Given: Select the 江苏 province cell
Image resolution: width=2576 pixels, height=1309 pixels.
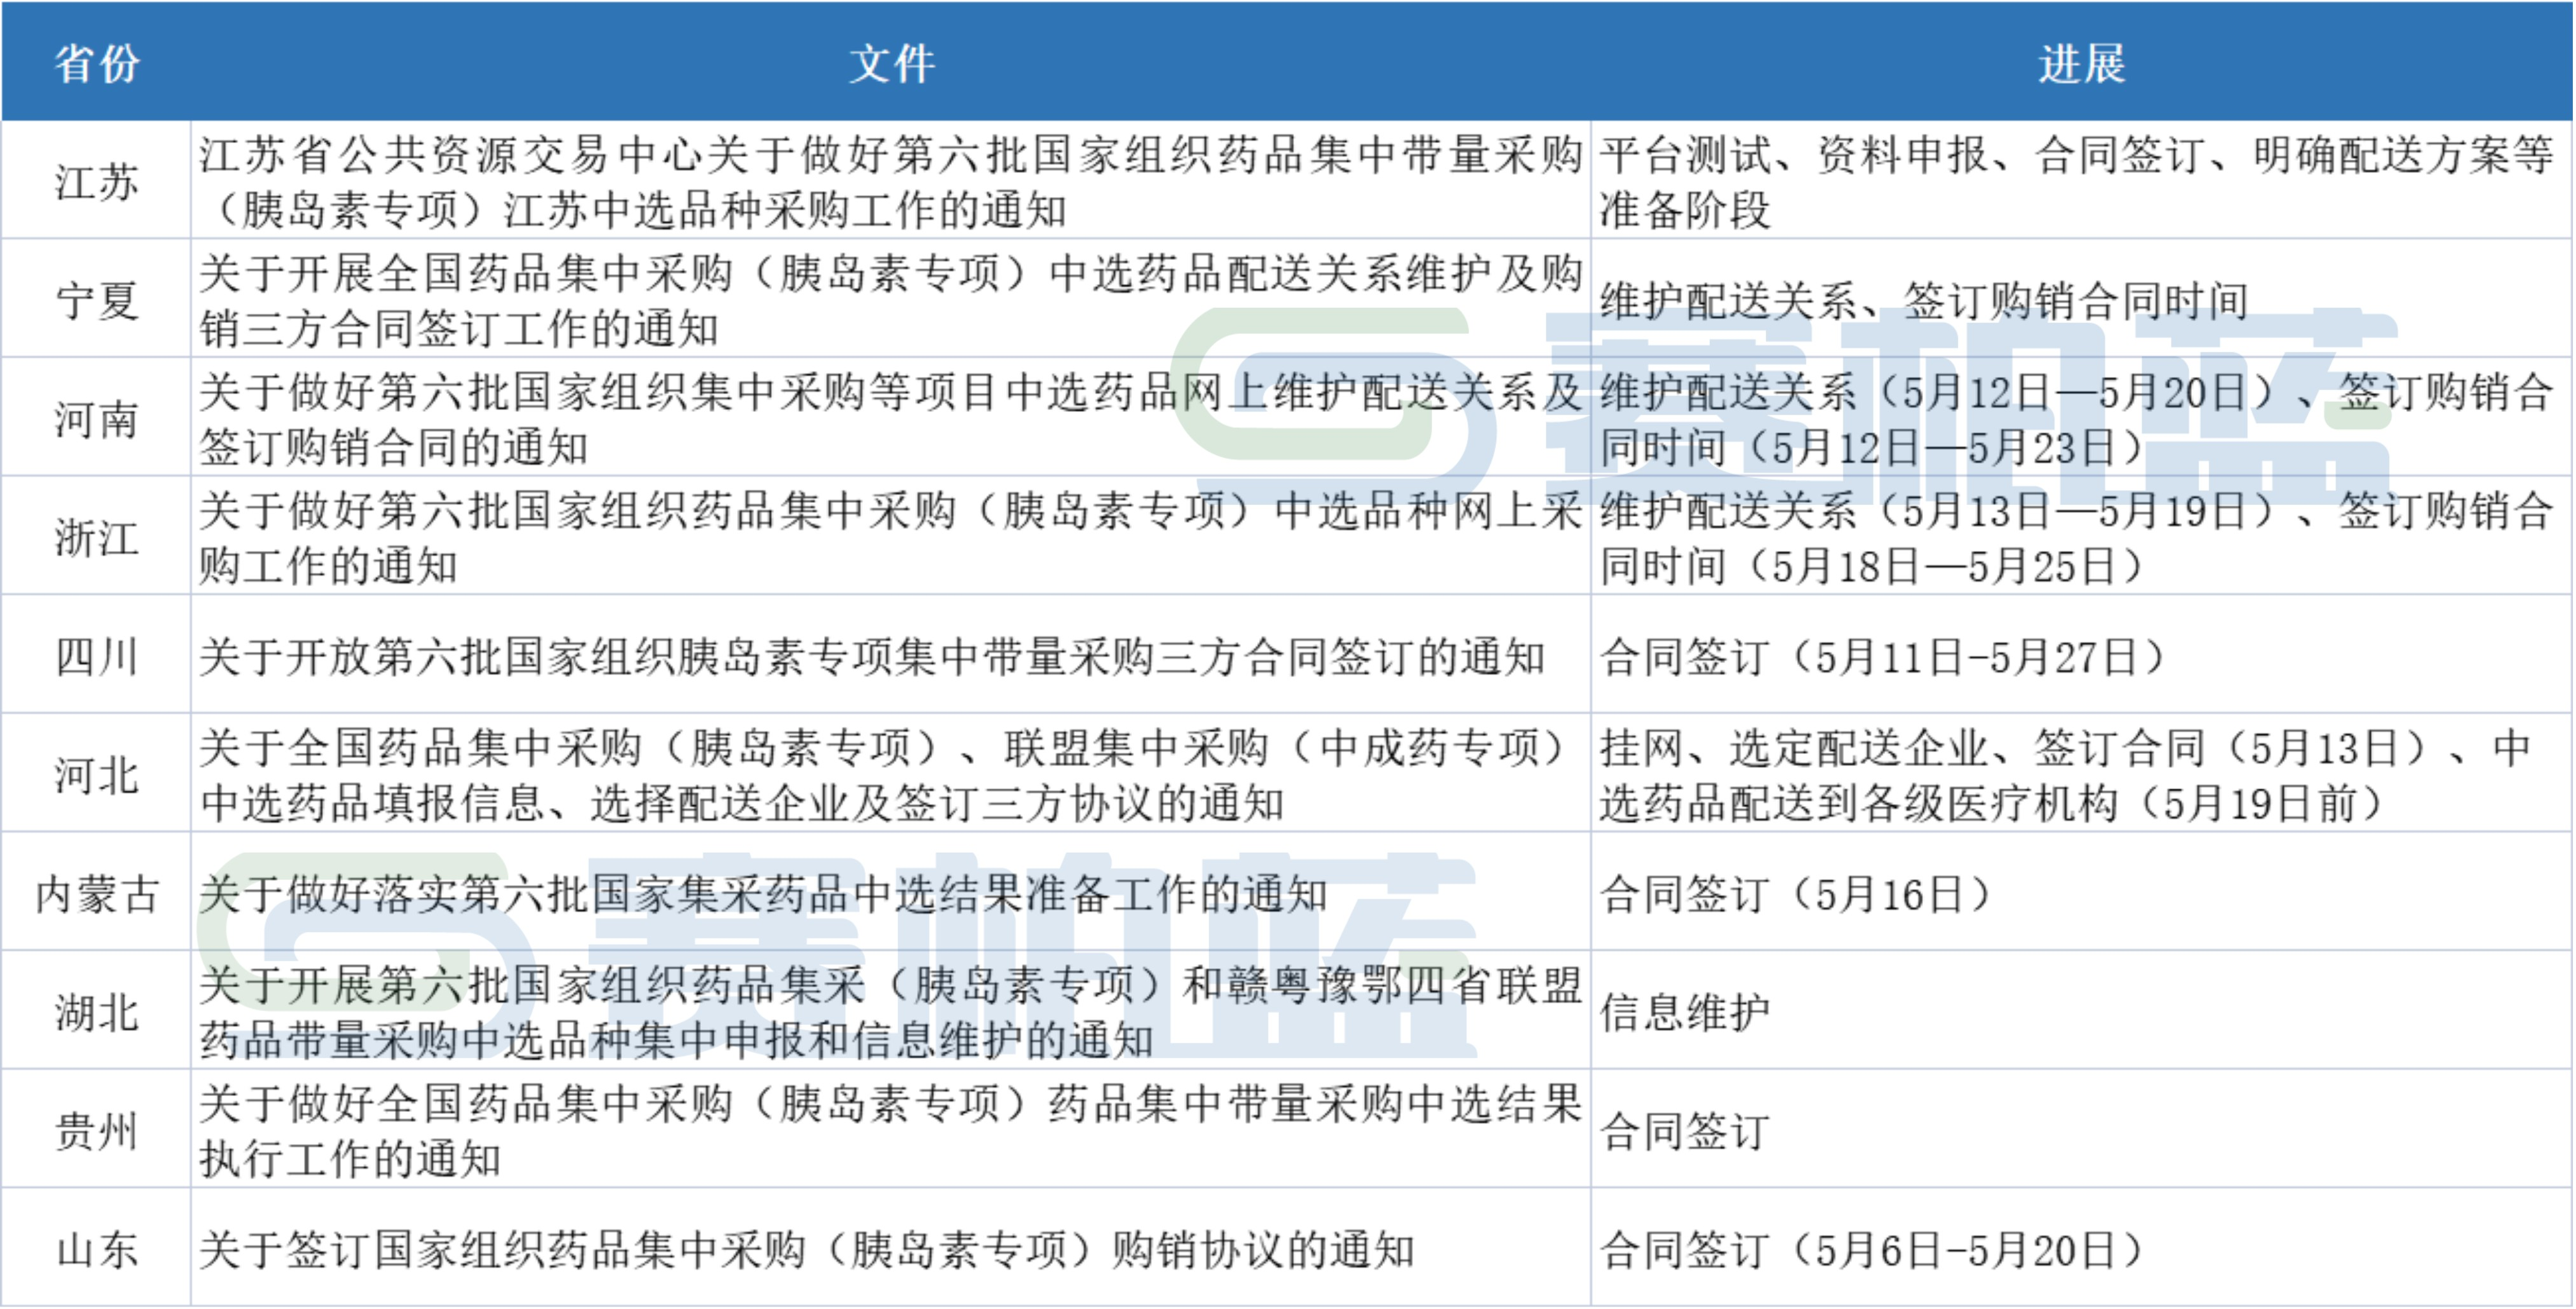Looking at the screenshot, I should pos(96,180).
